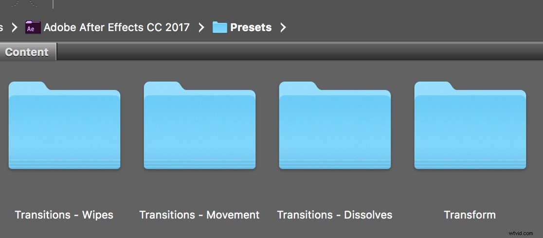543x238 pixels.
Task: Go to Adobe After Effects CC 2017 breadcrumb
Action: 117,27
